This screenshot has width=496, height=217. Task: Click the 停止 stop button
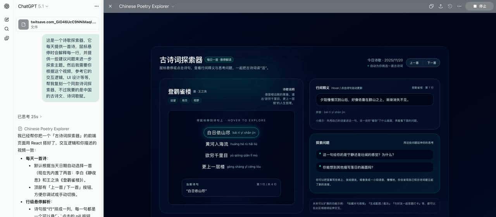[480, 6]
